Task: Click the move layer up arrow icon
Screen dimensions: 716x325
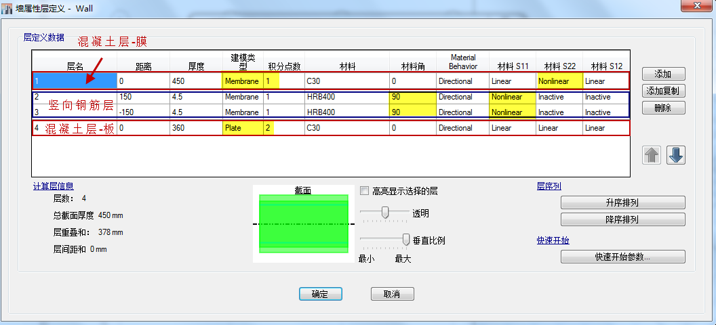Action: click(652, 155)
